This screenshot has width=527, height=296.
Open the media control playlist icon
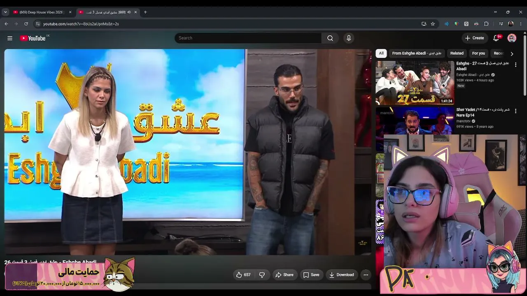point(501,24)
